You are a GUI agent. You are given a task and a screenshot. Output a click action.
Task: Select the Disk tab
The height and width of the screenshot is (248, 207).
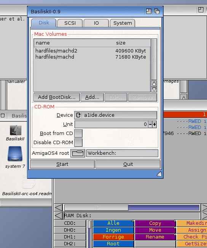tap(44, 23)
